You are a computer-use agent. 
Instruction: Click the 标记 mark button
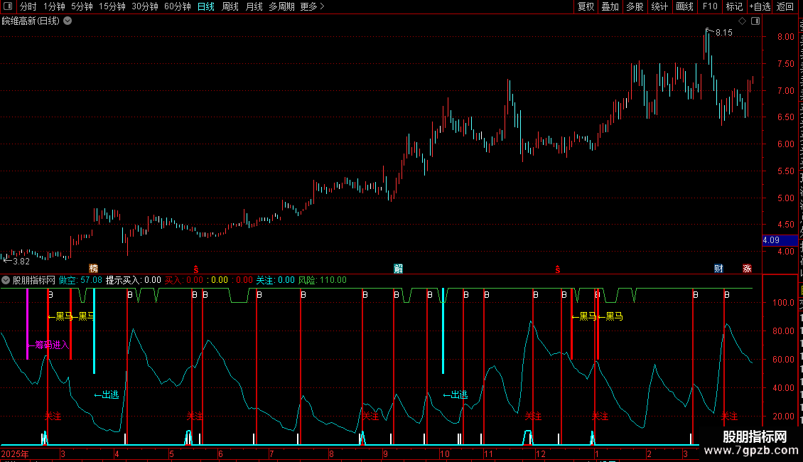point(734,6)
